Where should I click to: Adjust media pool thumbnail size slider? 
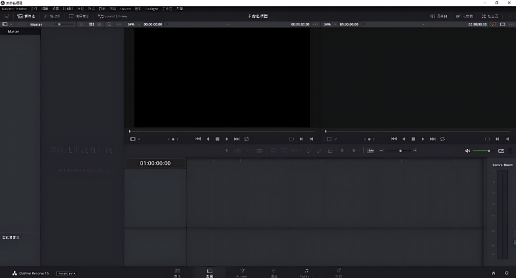point(64,24)
